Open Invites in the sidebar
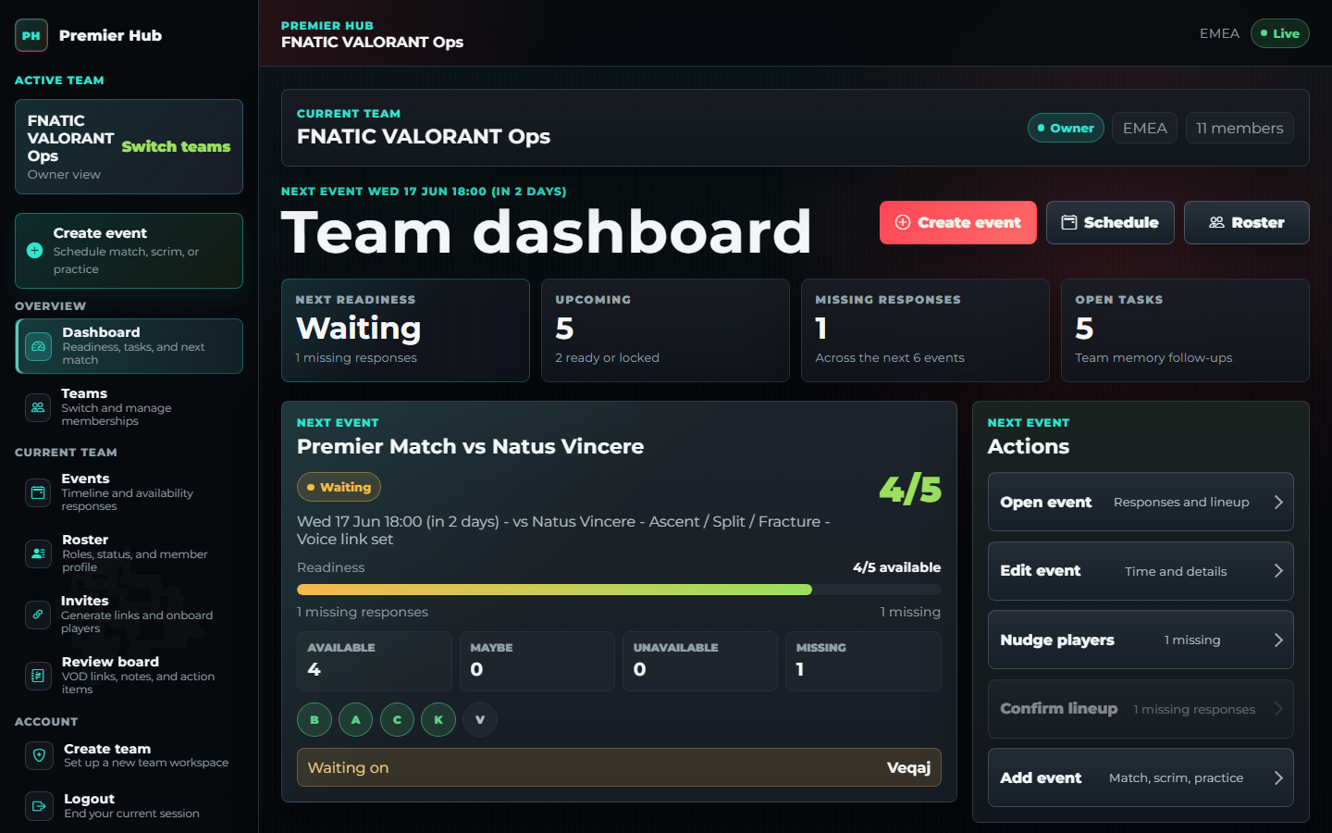This screenshot has width=1332, height=833. tap(129, 615)
